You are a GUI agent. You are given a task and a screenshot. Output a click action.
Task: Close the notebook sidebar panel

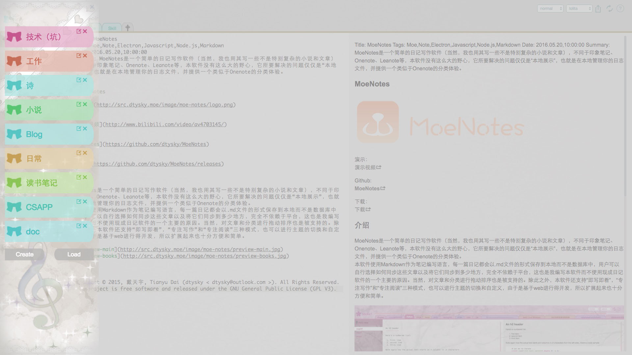[x=92, y=7]
